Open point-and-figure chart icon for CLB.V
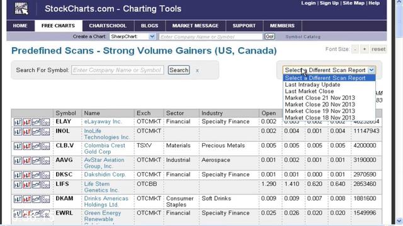 [45, 146]
